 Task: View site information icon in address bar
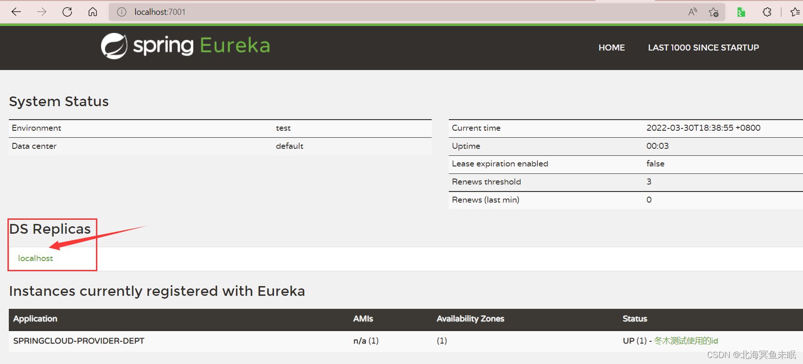coord(121,12)
